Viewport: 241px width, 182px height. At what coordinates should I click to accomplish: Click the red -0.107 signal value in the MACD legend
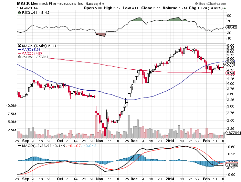[75, 146]
